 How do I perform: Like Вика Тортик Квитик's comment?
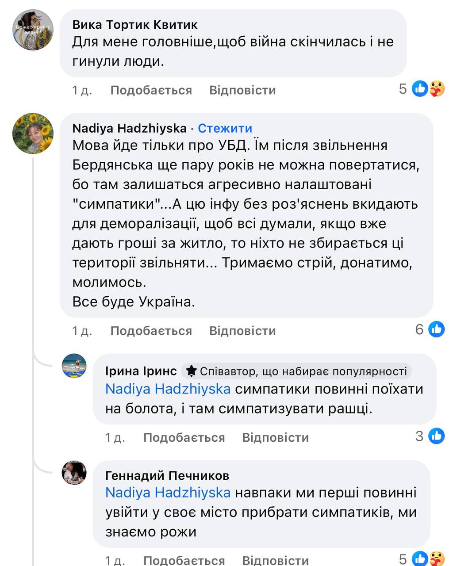tap(151, 90)
